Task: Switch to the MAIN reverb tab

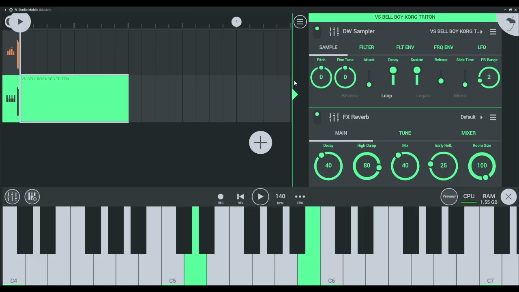Action: pyautogui.click(x=341, y=133)
